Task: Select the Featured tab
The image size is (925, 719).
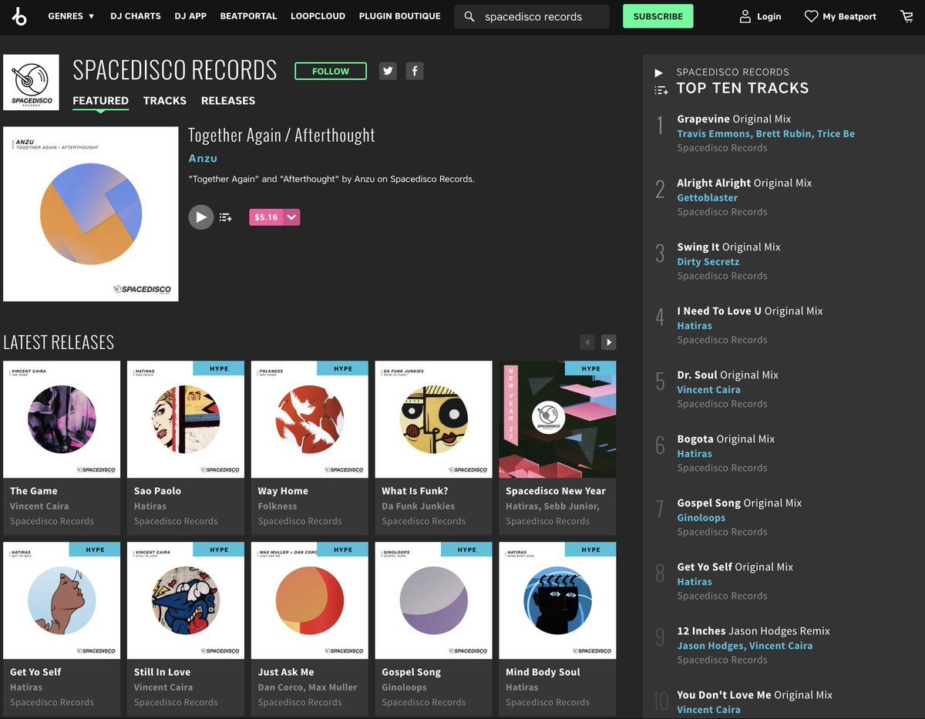Action: (100, 101)
